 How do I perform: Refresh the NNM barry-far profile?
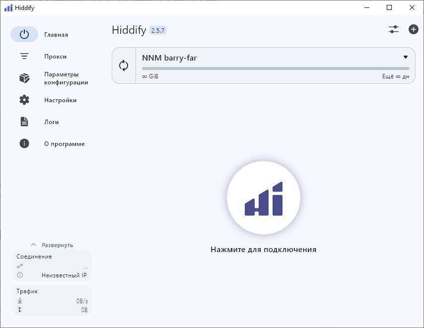coord(124,66)
